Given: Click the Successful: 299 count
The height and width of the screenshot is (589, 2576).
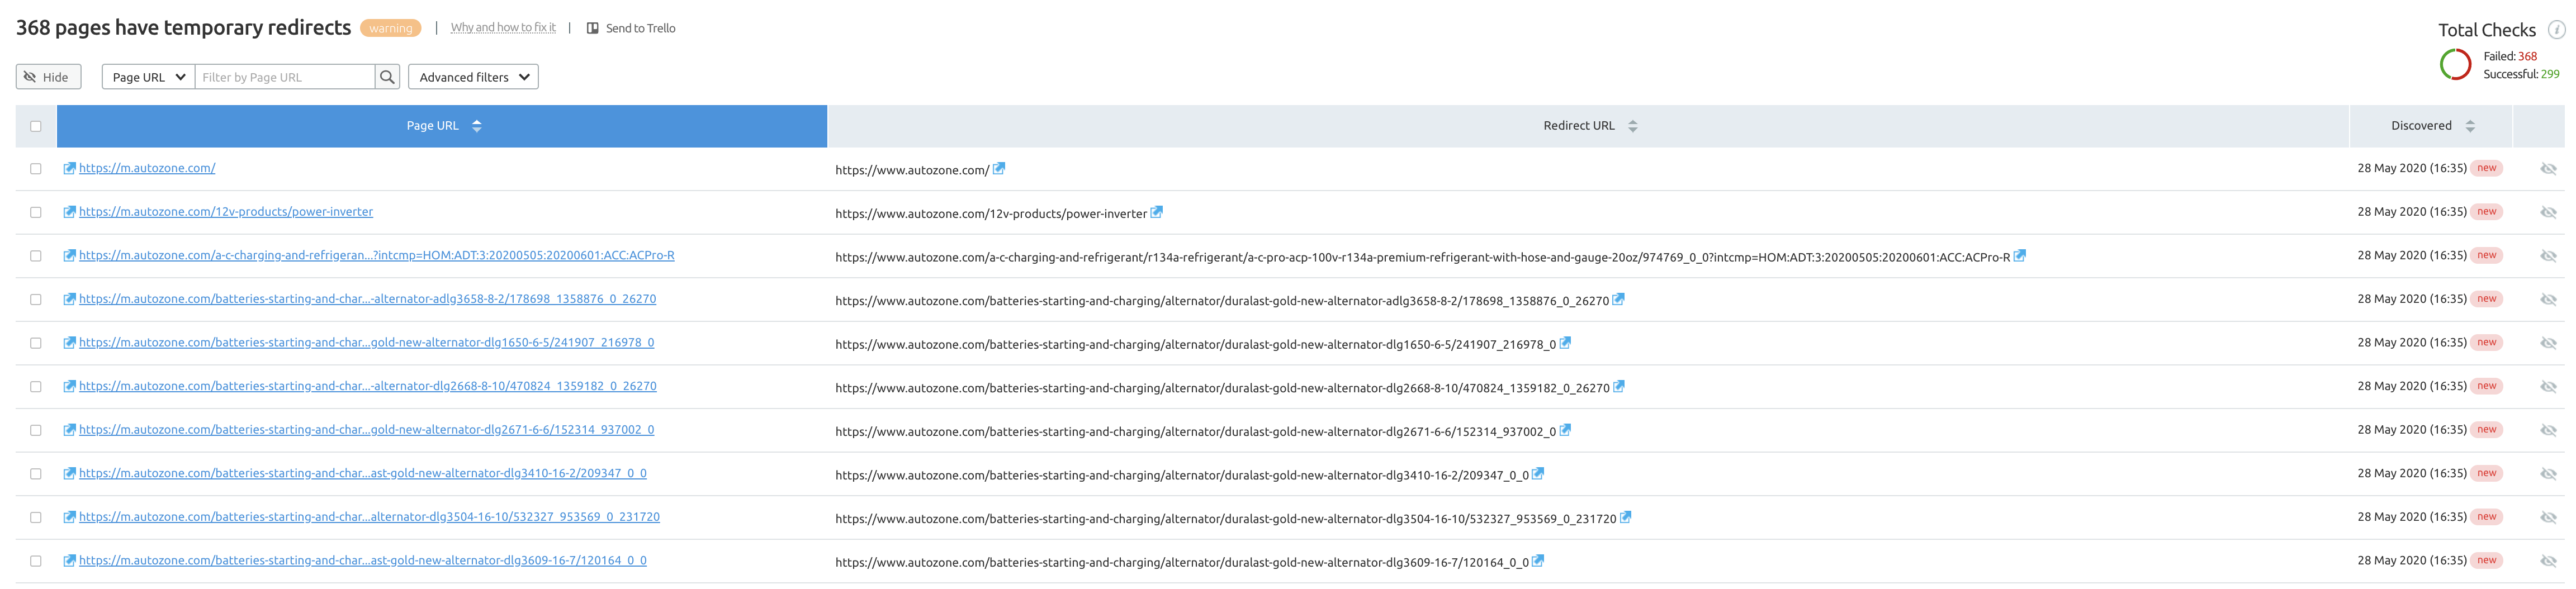Looking at the screenshot, I should 2521,74.
